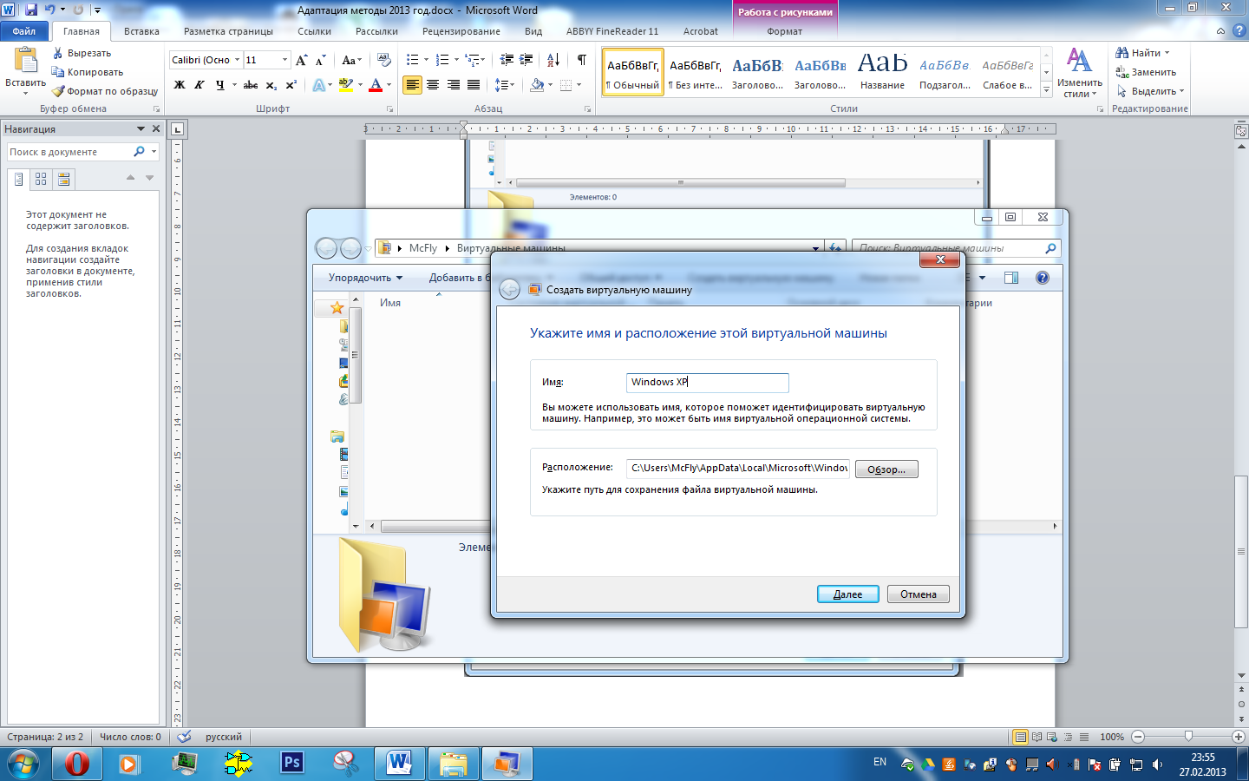Click the red font color swatch button

376,85
